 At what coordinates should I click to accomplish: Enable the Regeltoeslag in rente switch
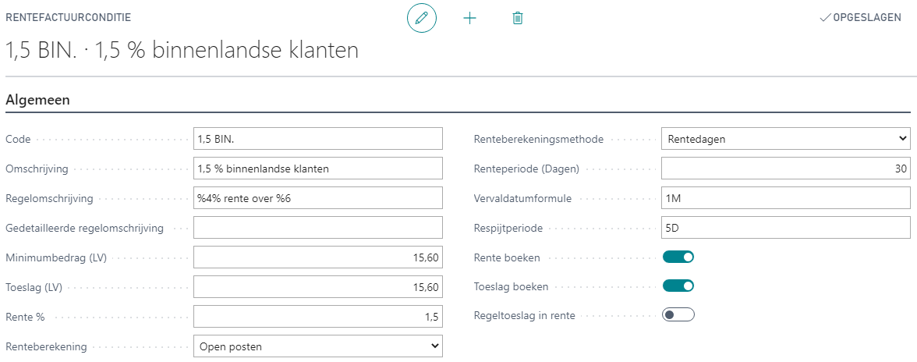(x=678, y=315)
